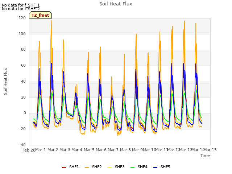Click the Mar 8 x-axis tick label
This screenshot has height=174, width=232.
click(x=125, y=150)
